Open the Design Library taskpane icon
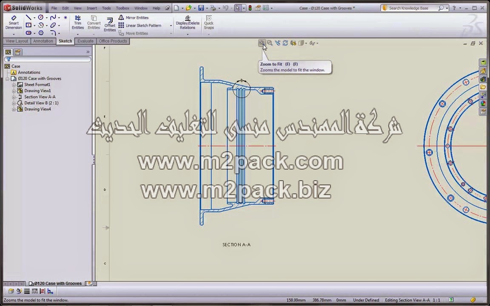Viewport: 490px width, 306px height. [x=483, y=79]
